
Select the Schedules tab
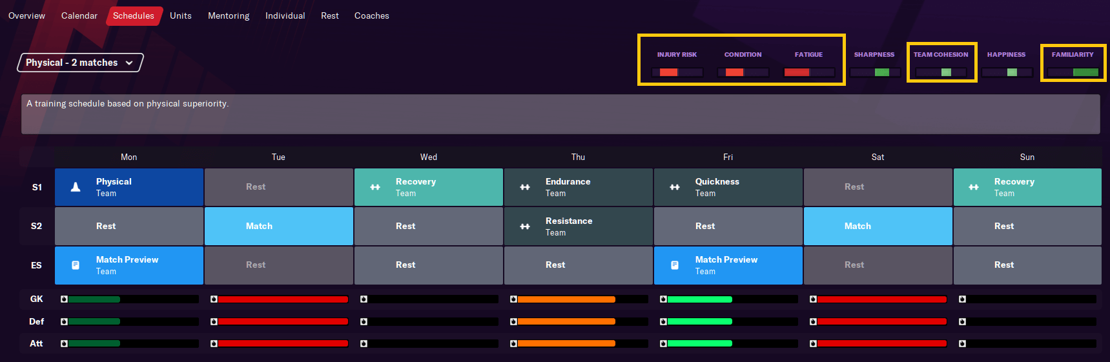[x=134, y=15]
